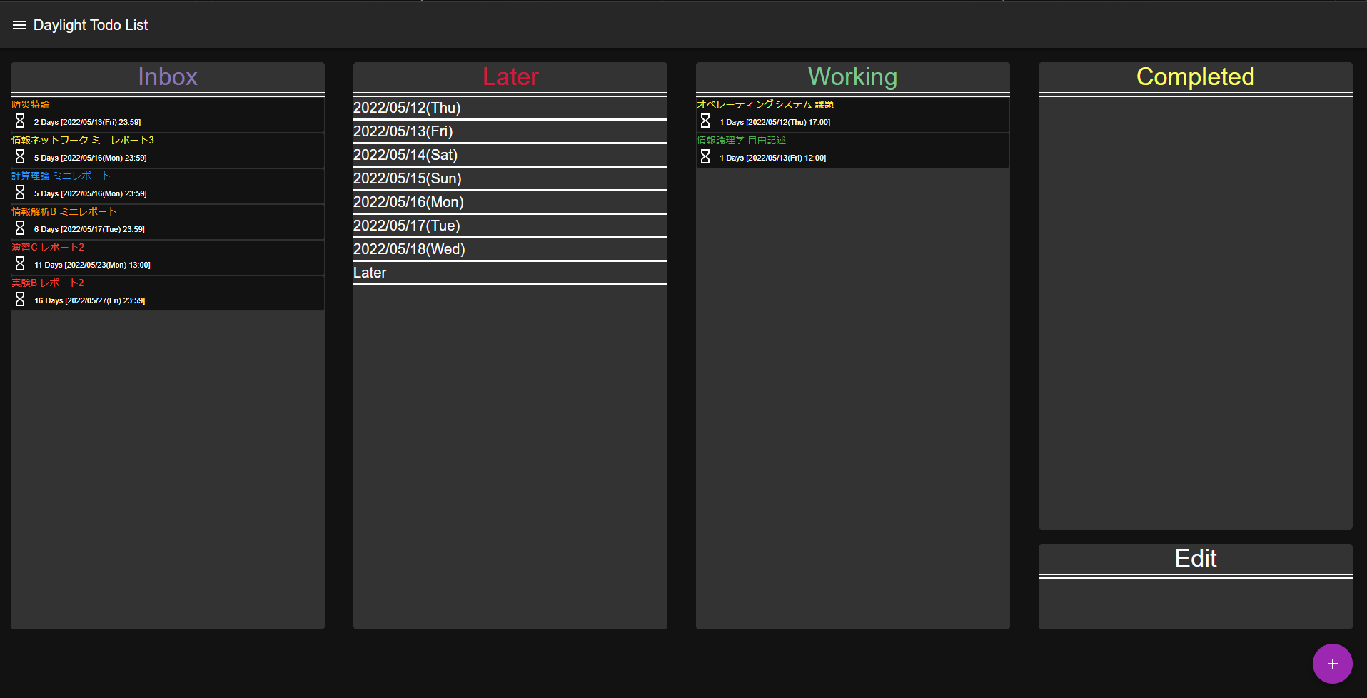Click the hourglass icon on オペレーティングシステム 課題
This screenshot has width=1367, height=698.
coord(705,121)
